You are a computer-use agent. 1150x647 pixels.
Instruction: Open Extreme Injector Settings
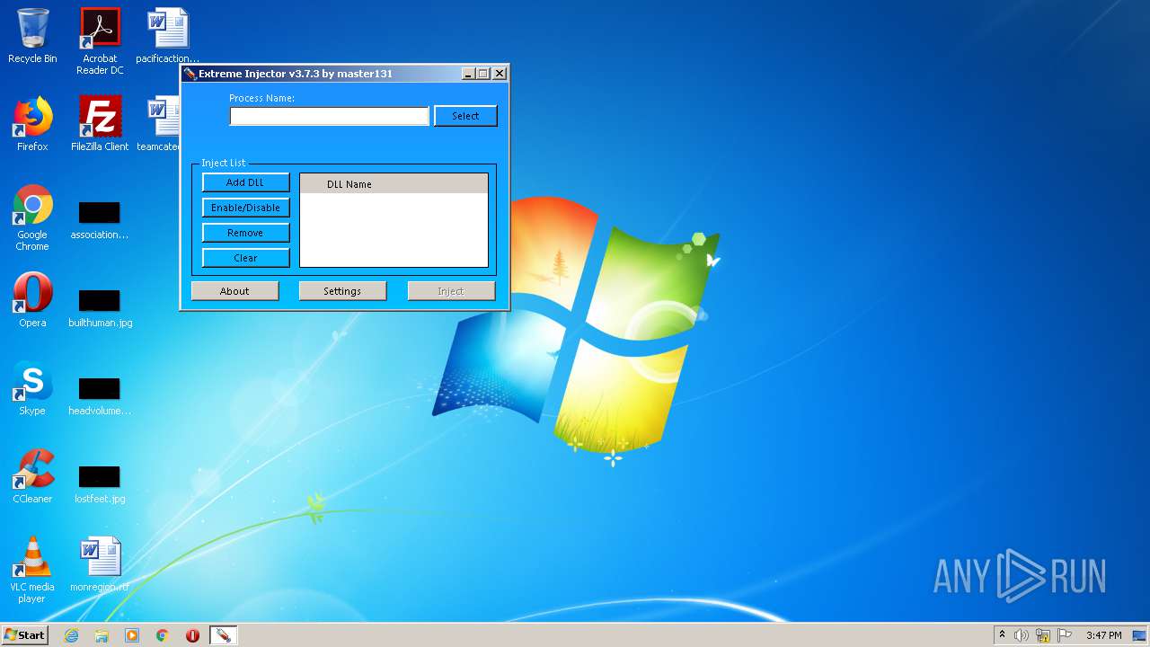(342, 291)
